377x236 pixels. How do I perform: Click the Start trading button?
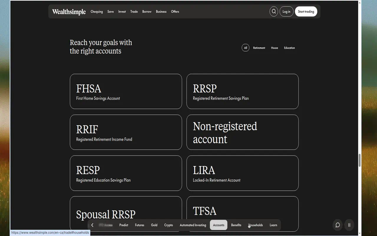point(306,12)
